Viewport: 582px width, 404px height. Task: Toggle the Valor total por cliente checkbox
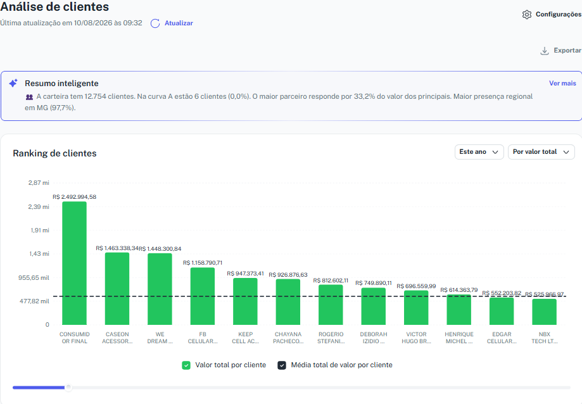tap(186, 365)
